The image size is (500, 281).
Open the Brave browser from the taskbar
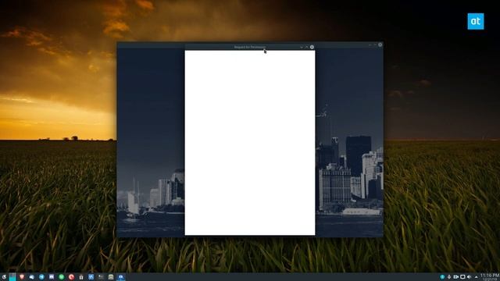pos(22,277)
